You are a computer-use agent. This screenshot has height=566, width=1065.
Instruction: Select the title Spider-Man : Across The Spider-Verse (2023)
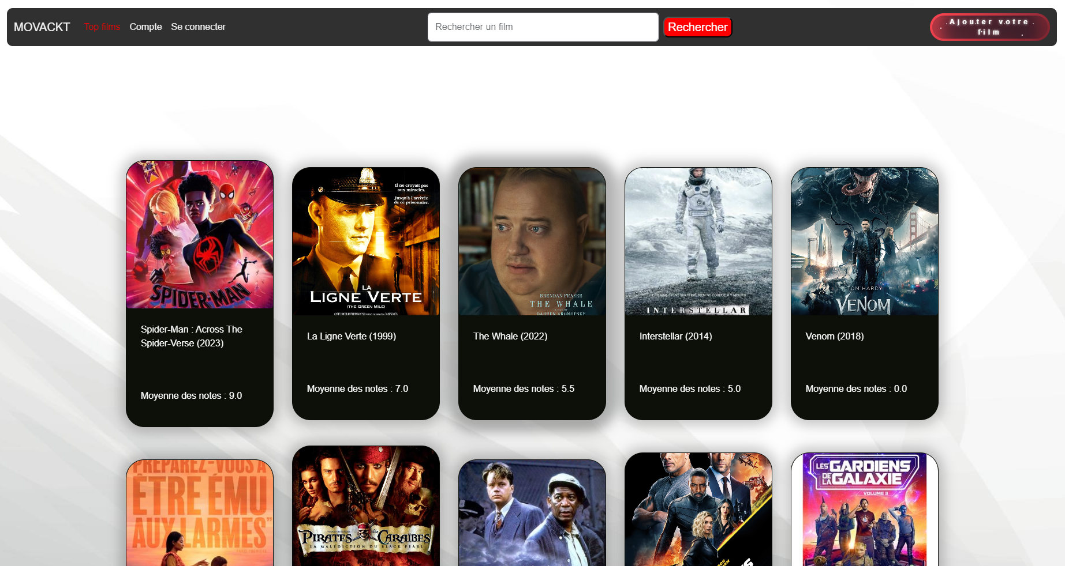[191, 336]
